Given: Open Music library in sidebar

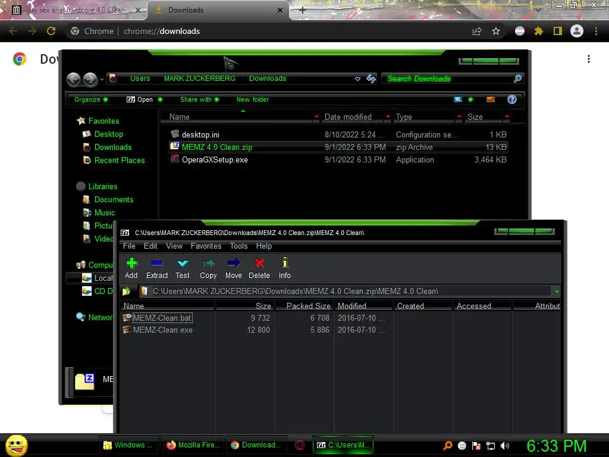Looking at the screenshot, I should [x=105, y=212].
